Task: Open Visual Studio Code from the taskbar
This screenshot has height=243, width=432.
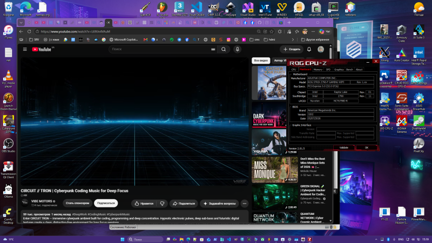Action: pyautogui.click(x=228, y=239)
